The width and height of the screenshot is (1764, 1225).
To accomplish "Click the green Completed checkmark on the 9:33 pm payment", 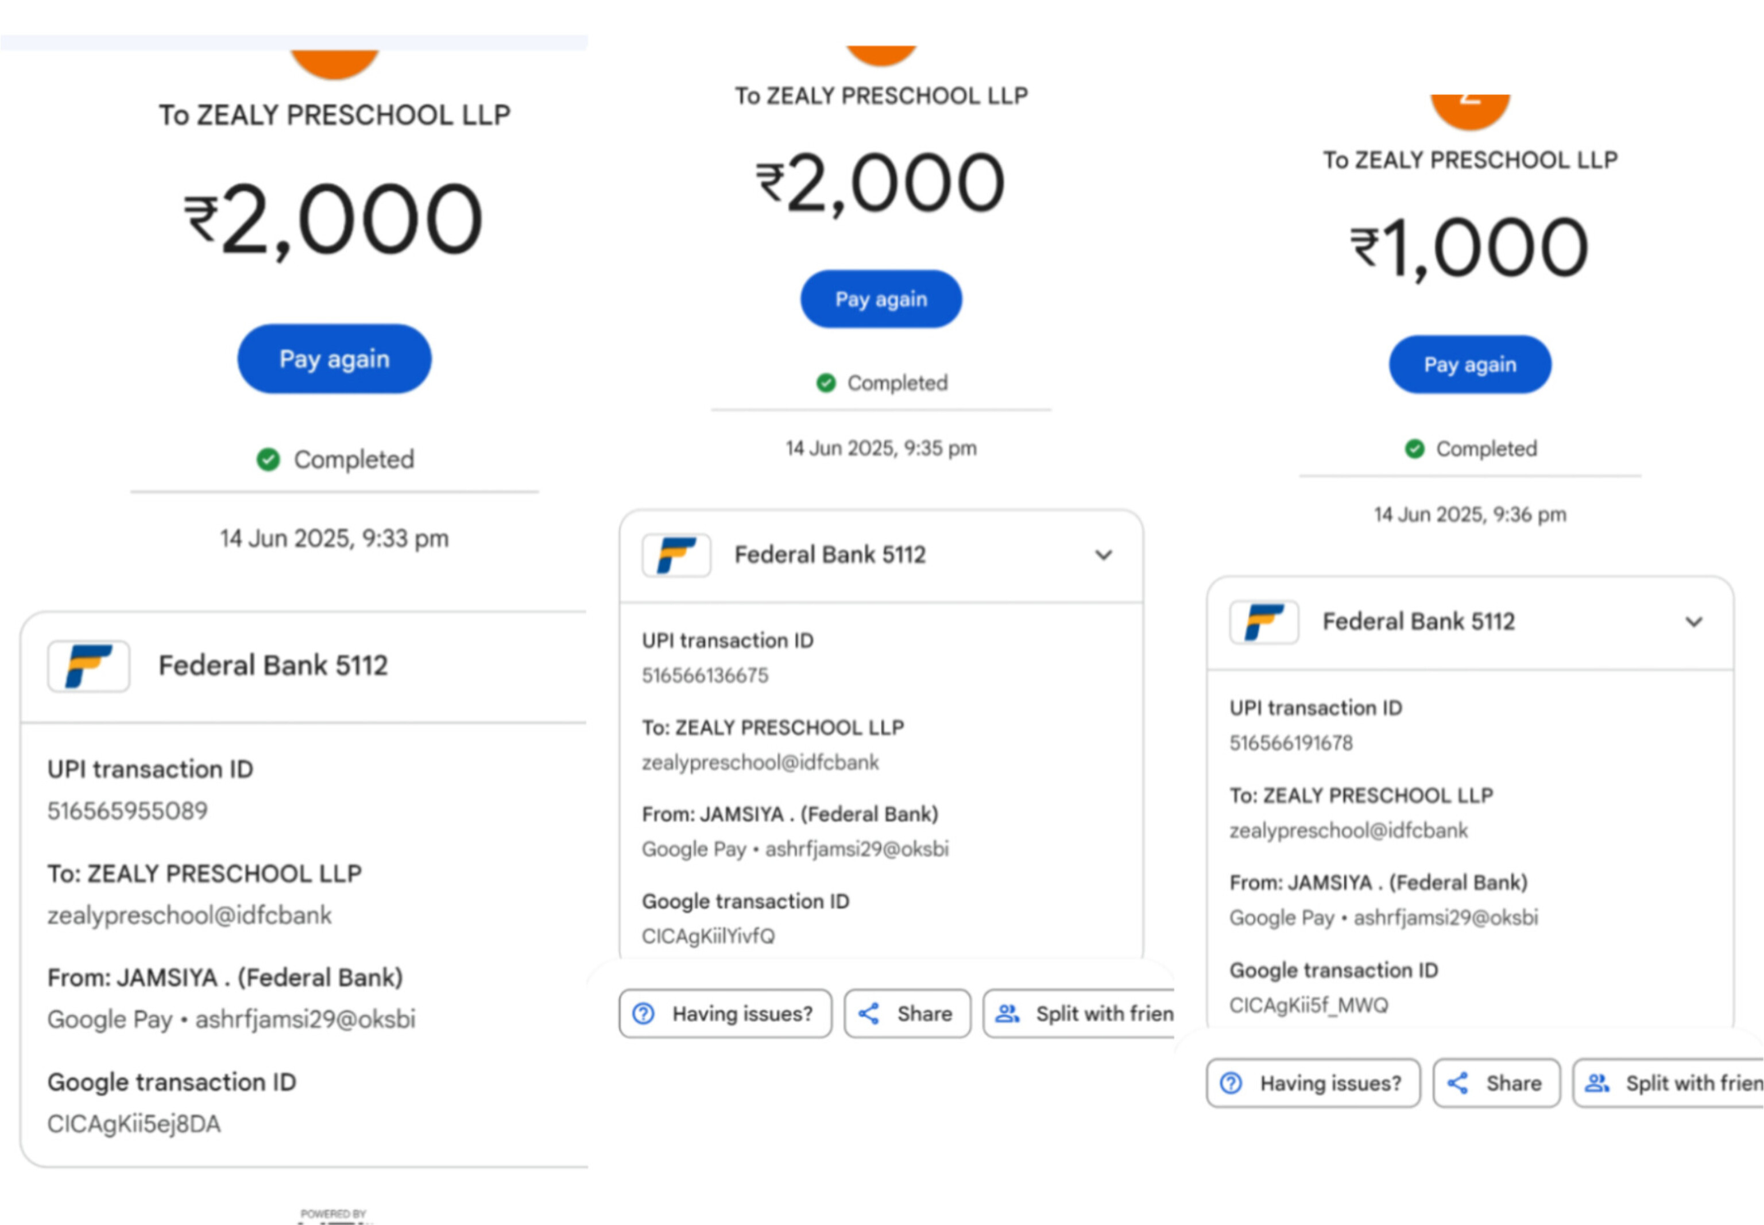I will point(268,460).
